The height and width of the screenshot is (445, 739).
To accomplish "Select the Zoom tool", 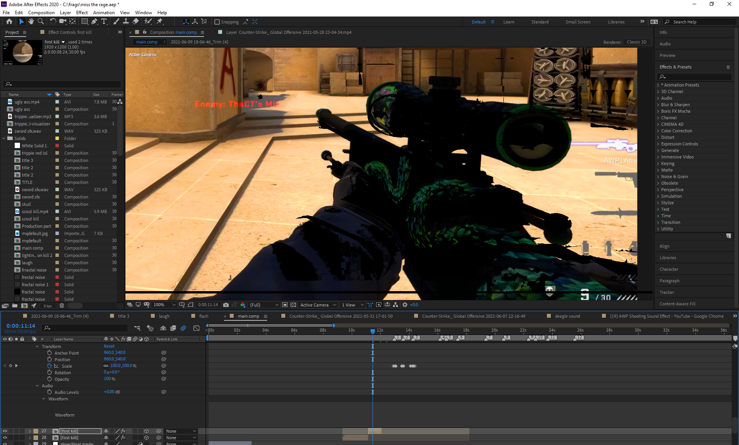I will pos(40,22).
